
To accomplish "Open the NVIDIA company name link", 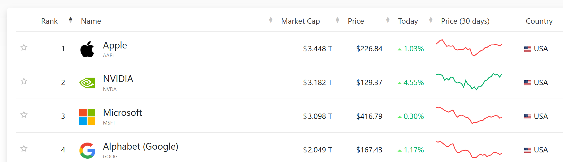I will pos(118,79).
